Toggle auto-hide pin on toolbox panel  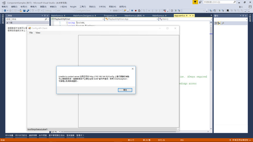point(45,16)
